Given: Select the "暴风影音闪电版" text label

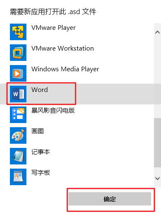Looking at the screenshot, I should click(53, 111).
